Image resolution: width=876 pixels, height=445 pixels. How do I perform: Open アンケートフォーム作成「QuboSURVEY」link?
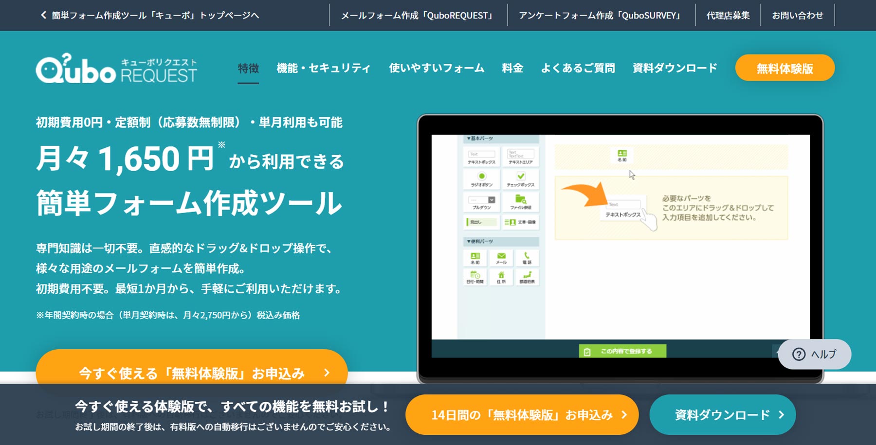pos(601,16)
